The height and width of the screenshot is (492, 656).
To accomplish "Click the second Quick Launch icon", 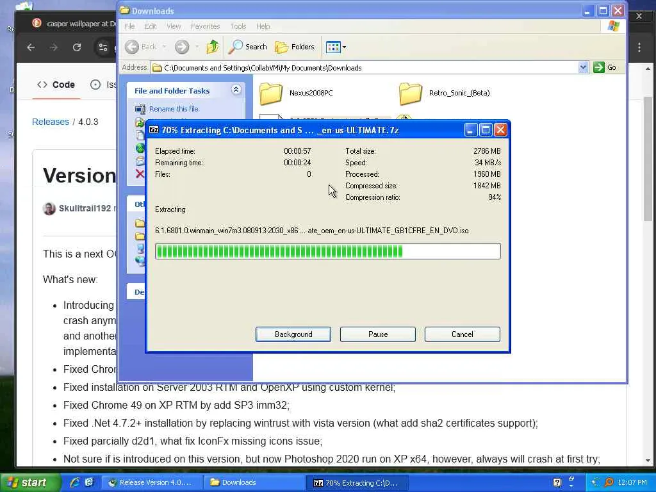I will click(89, 482).
